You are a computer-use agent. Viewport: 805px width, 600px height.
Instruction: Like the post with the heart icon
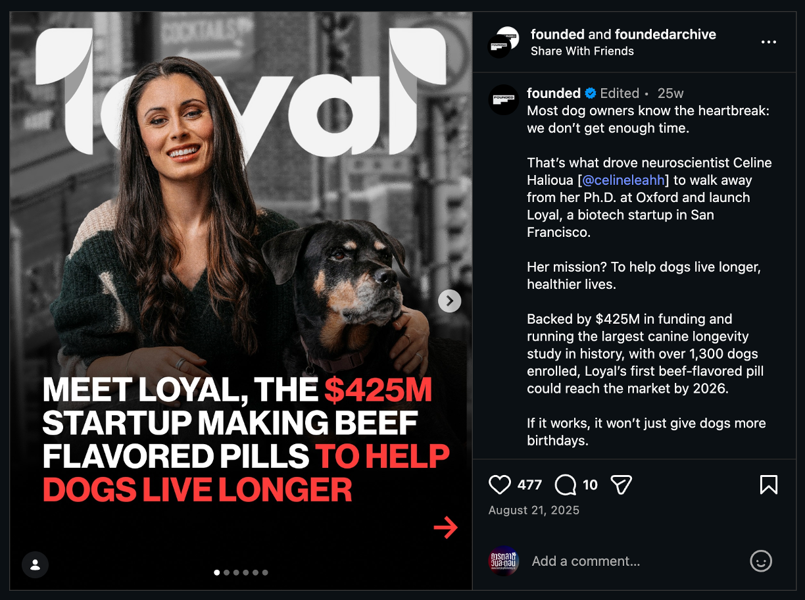click(500, 485)
